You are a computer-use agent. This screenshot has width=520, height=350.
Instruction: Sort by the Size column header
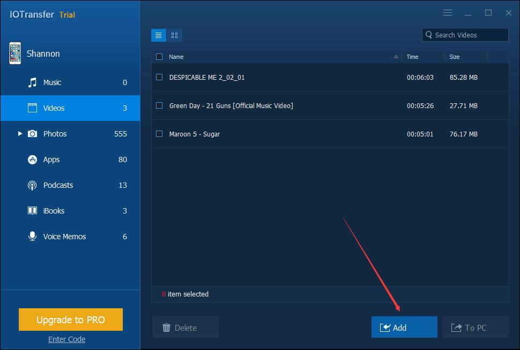[x=455, y=57]
